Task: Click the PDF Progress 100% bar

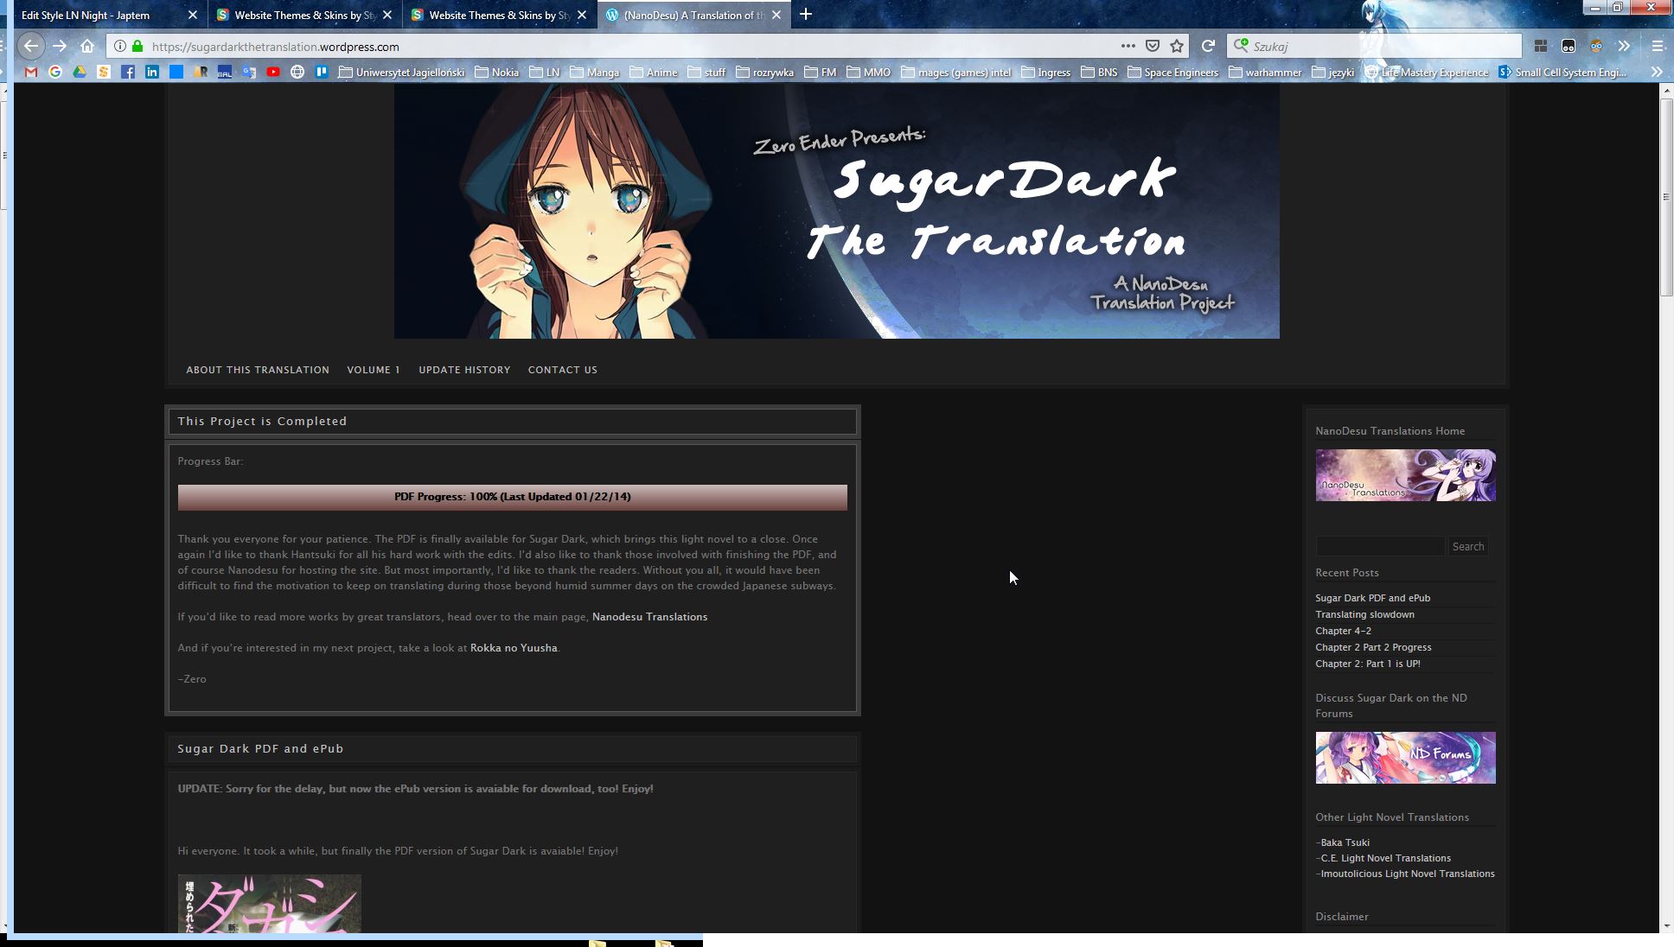Action: pyautogui.click(x=512, y=497)
